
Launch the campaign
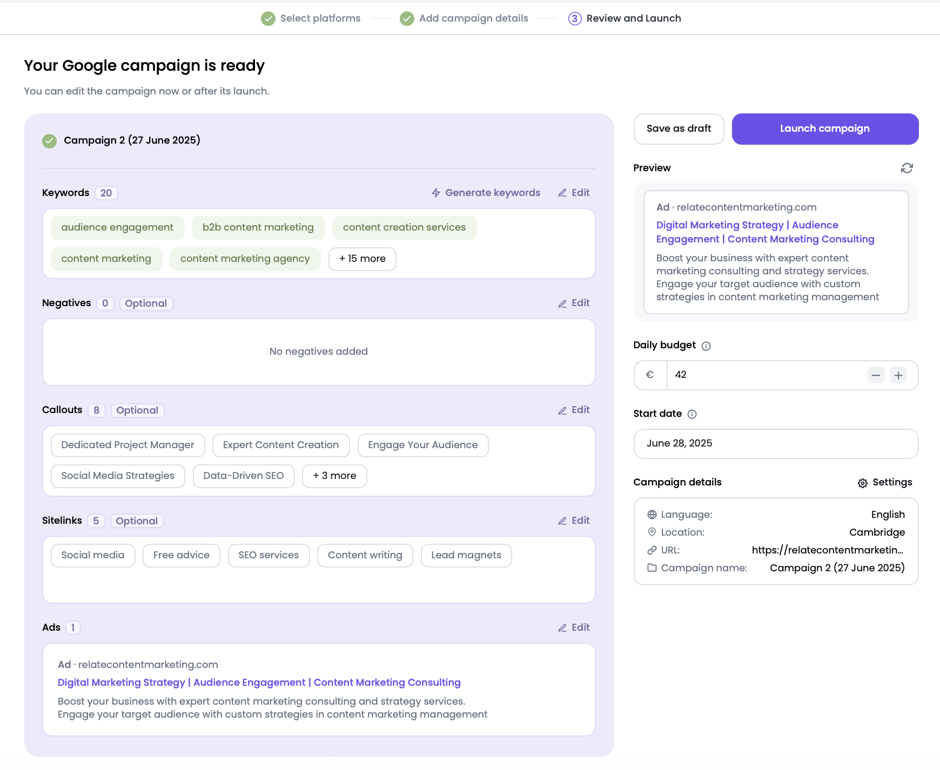coord(825,129)
